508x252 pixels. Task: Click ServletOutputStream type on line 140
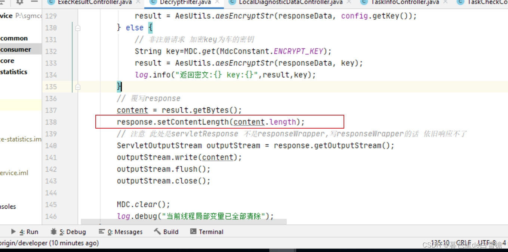(x=159, y=145)
